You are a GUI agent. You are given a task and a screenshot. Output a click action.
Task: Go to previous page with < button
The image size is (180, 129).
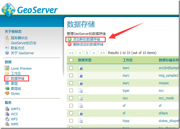pos(80,53)
